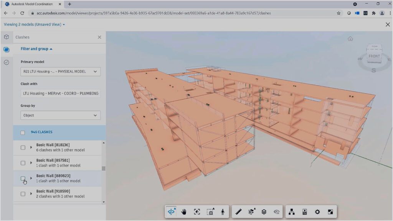Switch to the Autodesk Model Coordination browser tab
Image resolution: width=393 pixels, height=221 pixels.
pyautogui.click(x=32, y=4)
